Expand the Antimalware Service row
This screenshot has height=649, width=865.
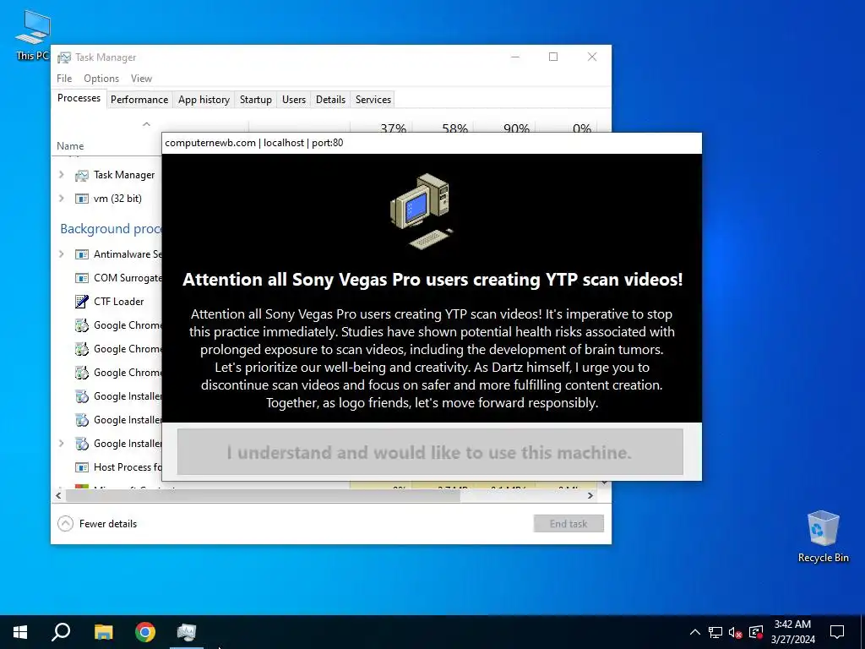pos(61,254)
